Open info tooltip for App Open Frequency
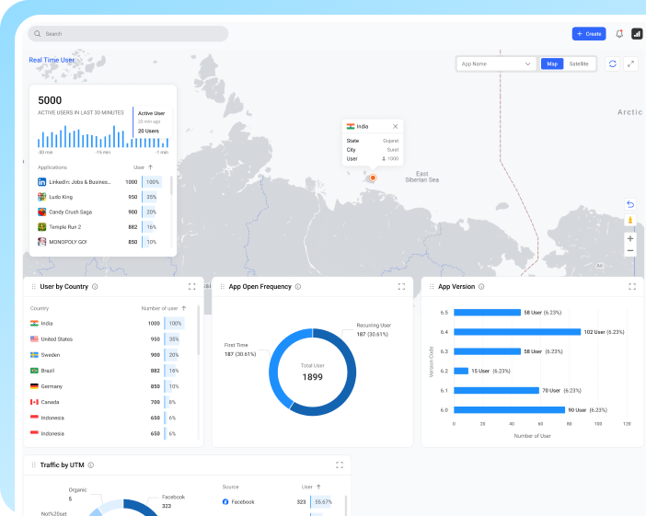Image resolution: width=646 pixels, height=516 pixels. pos(299,287)
